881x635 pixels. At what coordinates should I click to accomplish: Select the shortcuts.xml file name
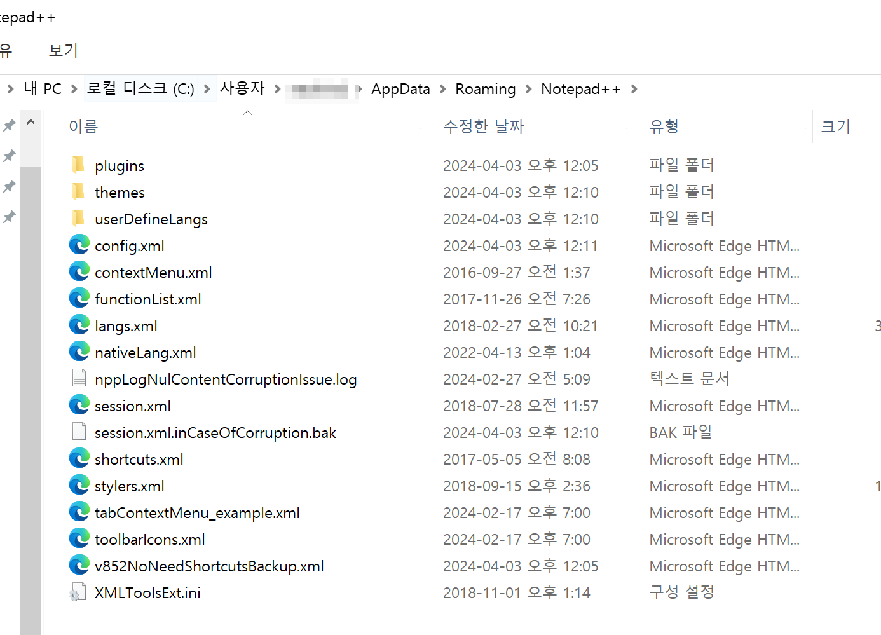tap(139, 460)
